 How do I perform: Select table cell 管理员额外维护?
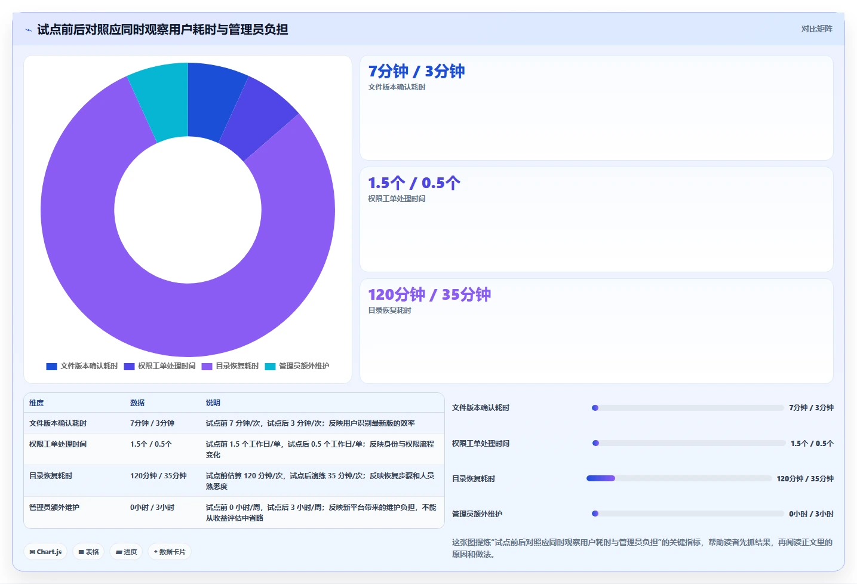tap(54, 508)
